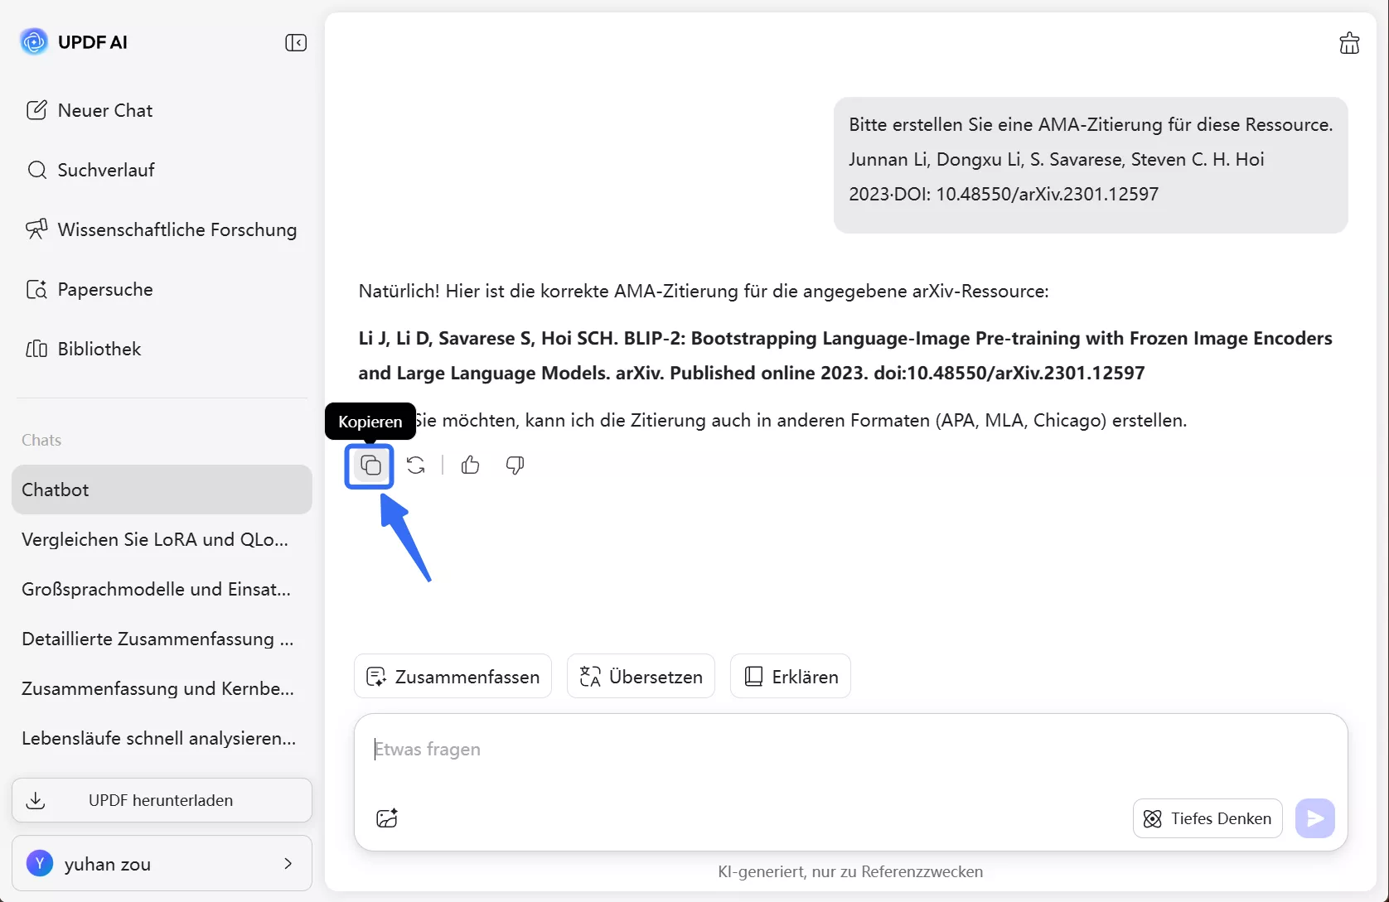Viewport: 1389px width, 902px height.
Task: Open the gift box icon at top right
Action: (1349, 43)
